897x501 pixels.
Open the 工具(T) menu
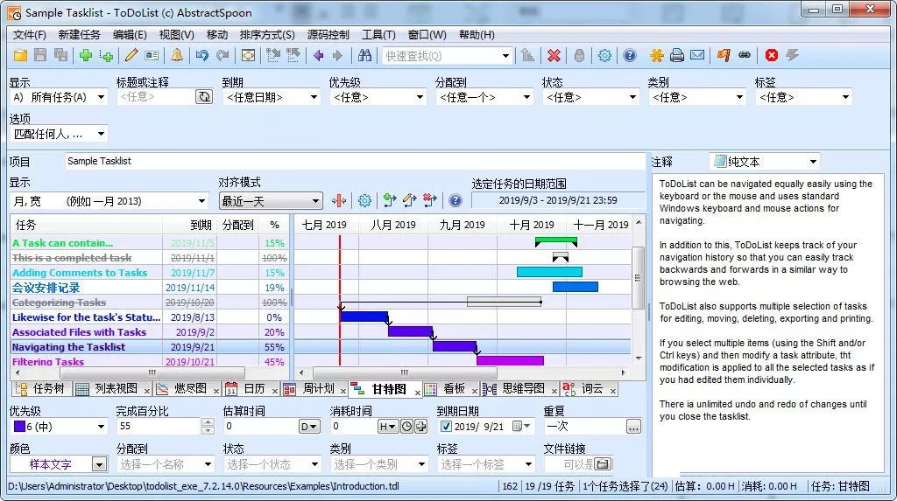[x=378, y=35]
